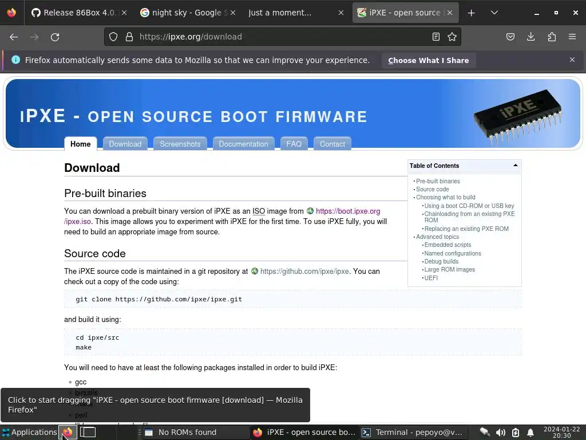The height and width of the screenshot is (440, 586).
Task: Jump to Advanced topics in contents
Action: pyautogui.click(x=437, y=237)
